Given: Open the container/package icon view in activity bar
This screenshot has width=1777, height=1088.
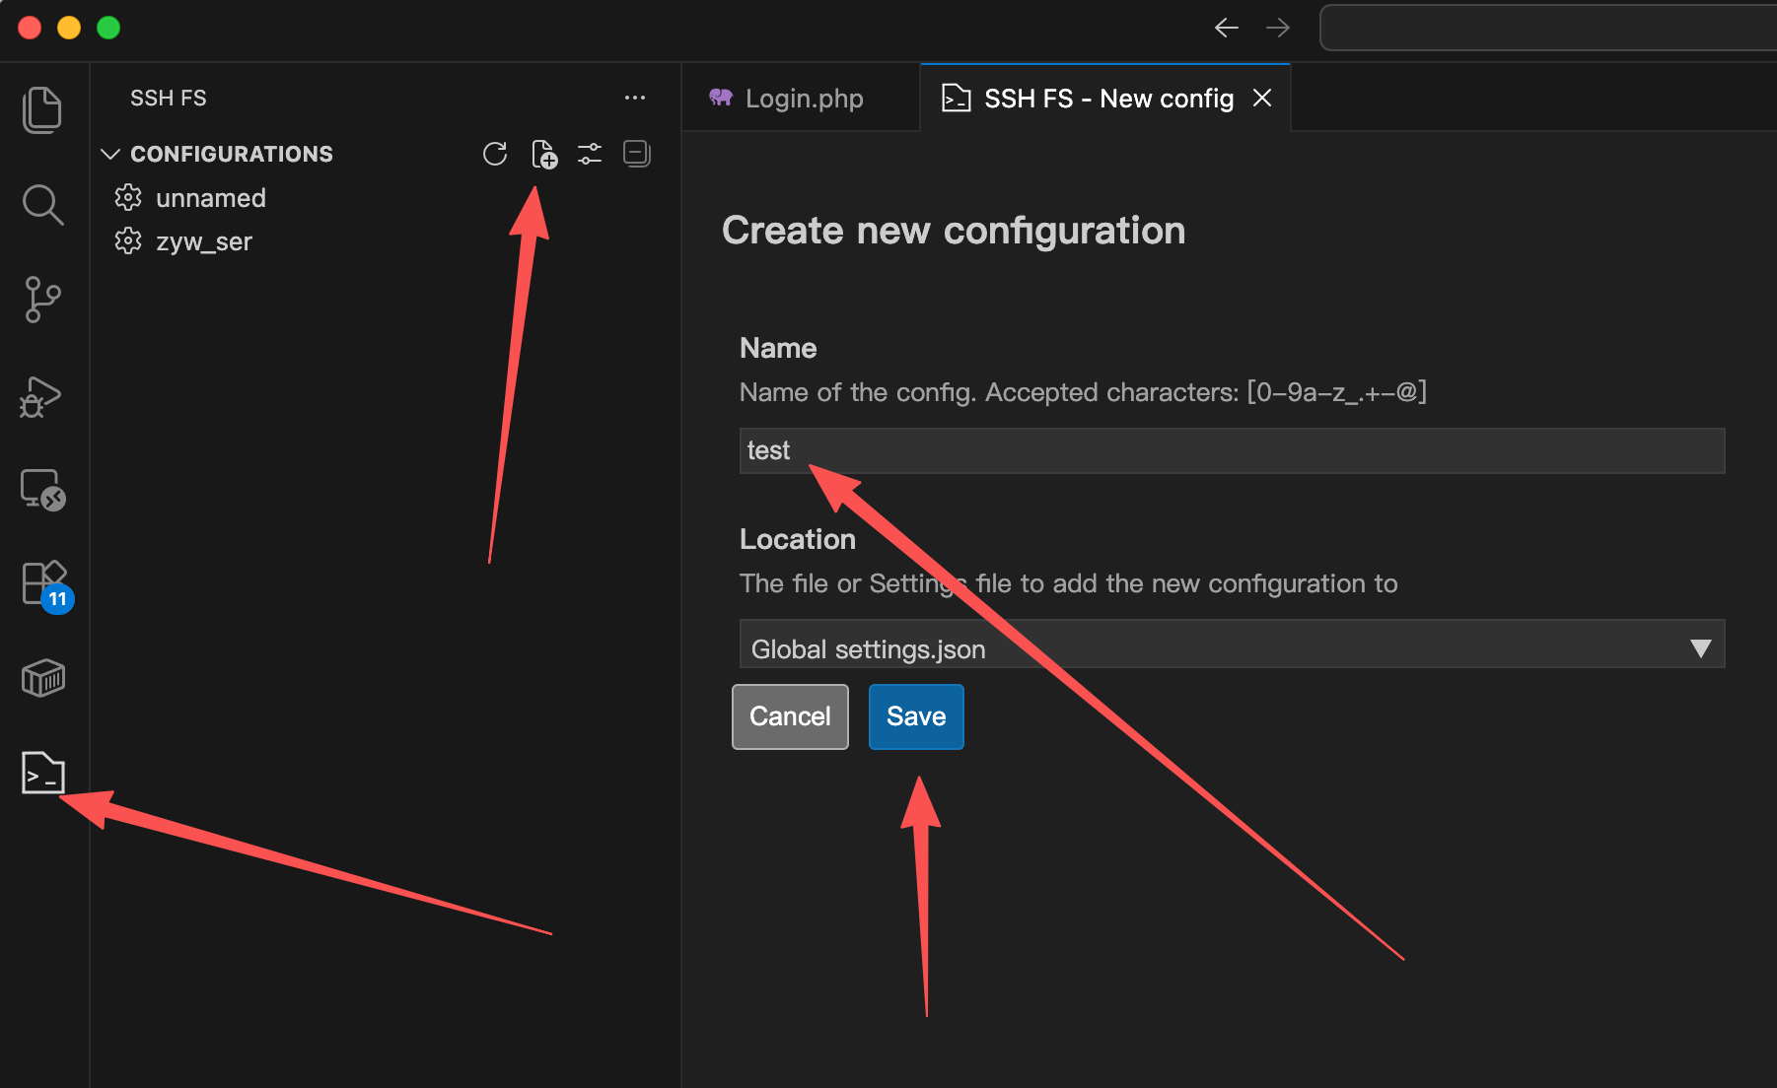Looking at the screenshot, I should (42, 678).
